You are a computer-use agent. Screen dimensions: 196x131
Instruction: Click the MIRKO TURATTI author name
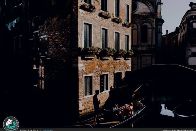coord(30,130)
